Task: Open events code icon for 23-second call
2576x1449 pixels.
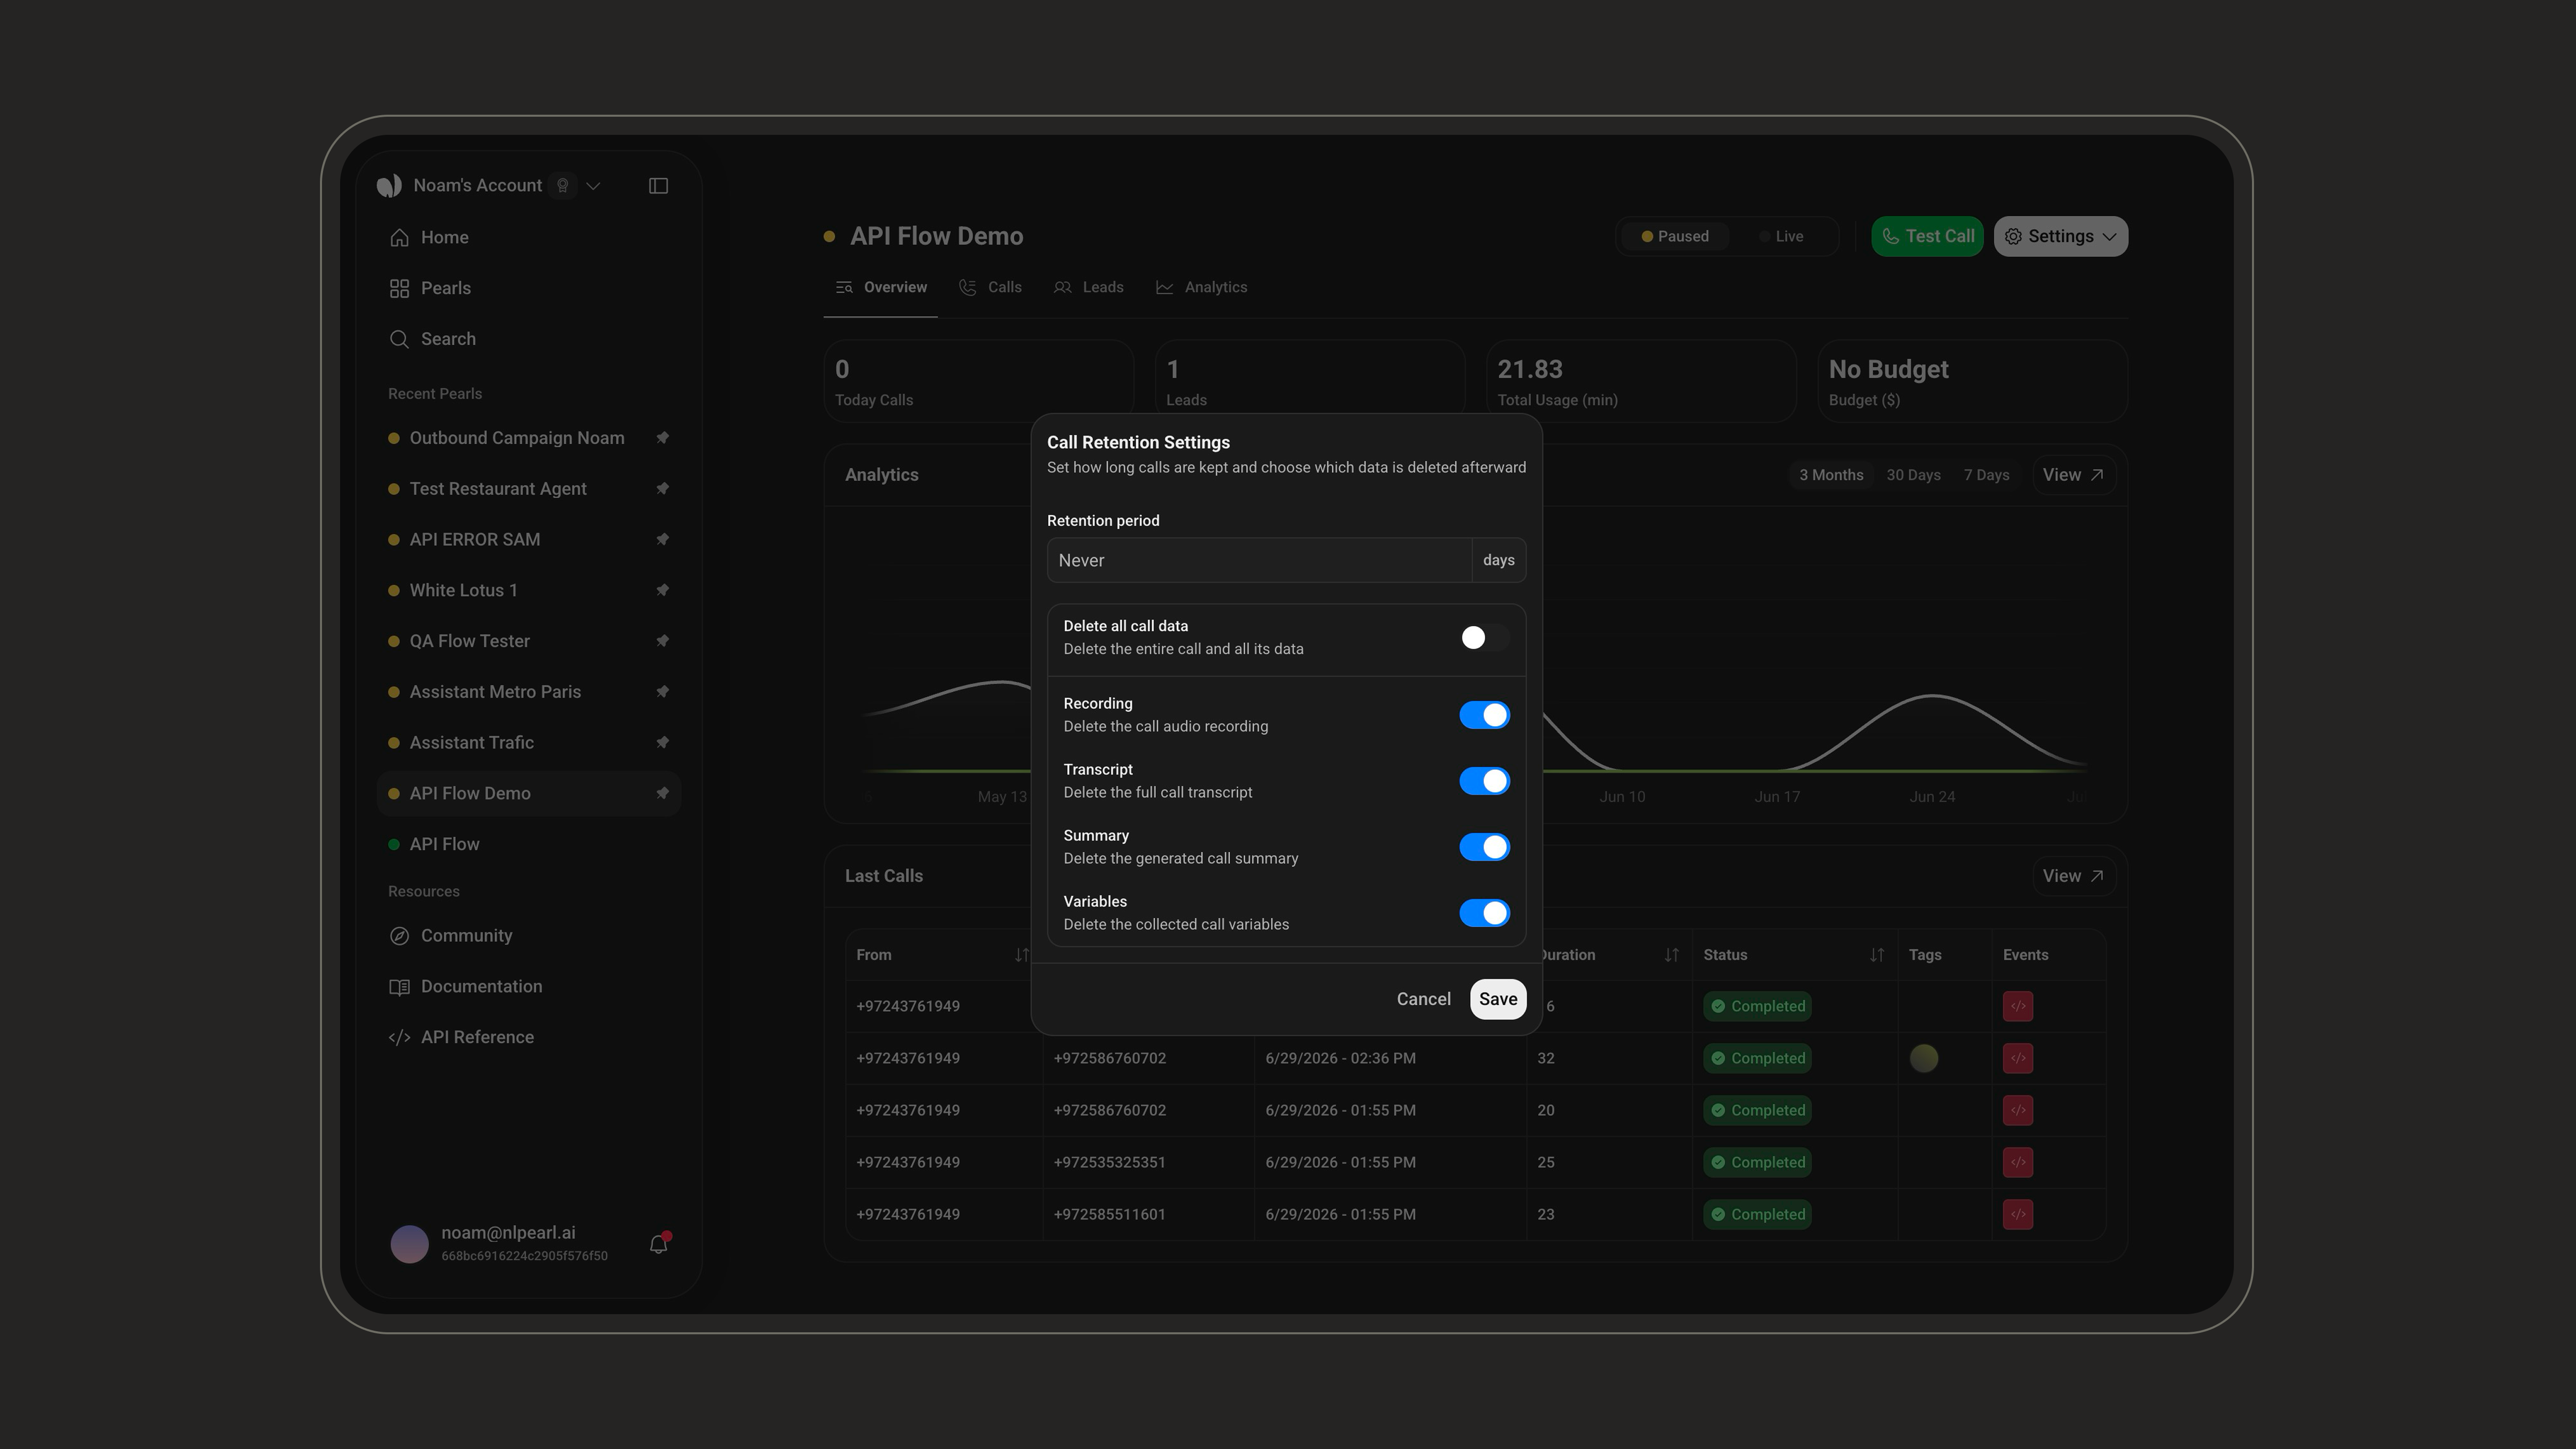Action: point(2018,1214)
